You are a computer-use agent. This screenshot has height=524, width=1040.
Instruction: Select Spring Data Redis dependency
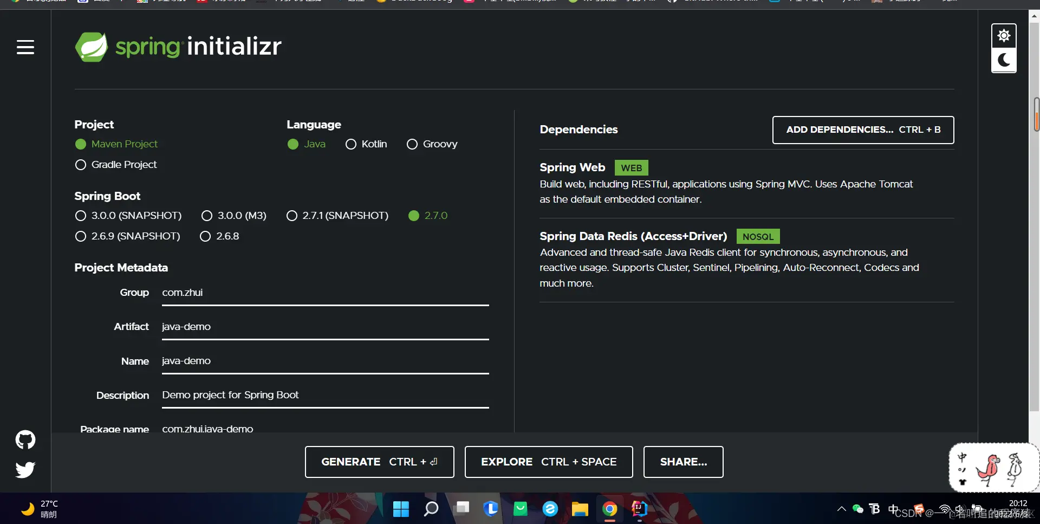coord(746,260)
